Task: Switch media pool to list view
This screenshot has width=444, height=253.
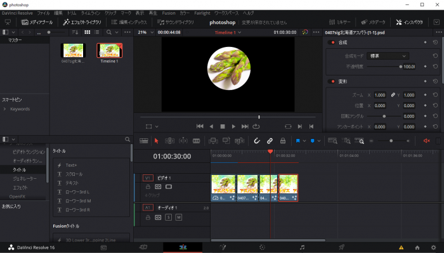Action: pos(97,32)
